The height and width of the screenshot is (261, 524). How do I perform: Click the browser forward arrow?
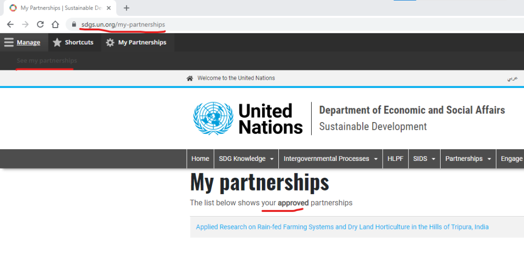coord(25,25)
